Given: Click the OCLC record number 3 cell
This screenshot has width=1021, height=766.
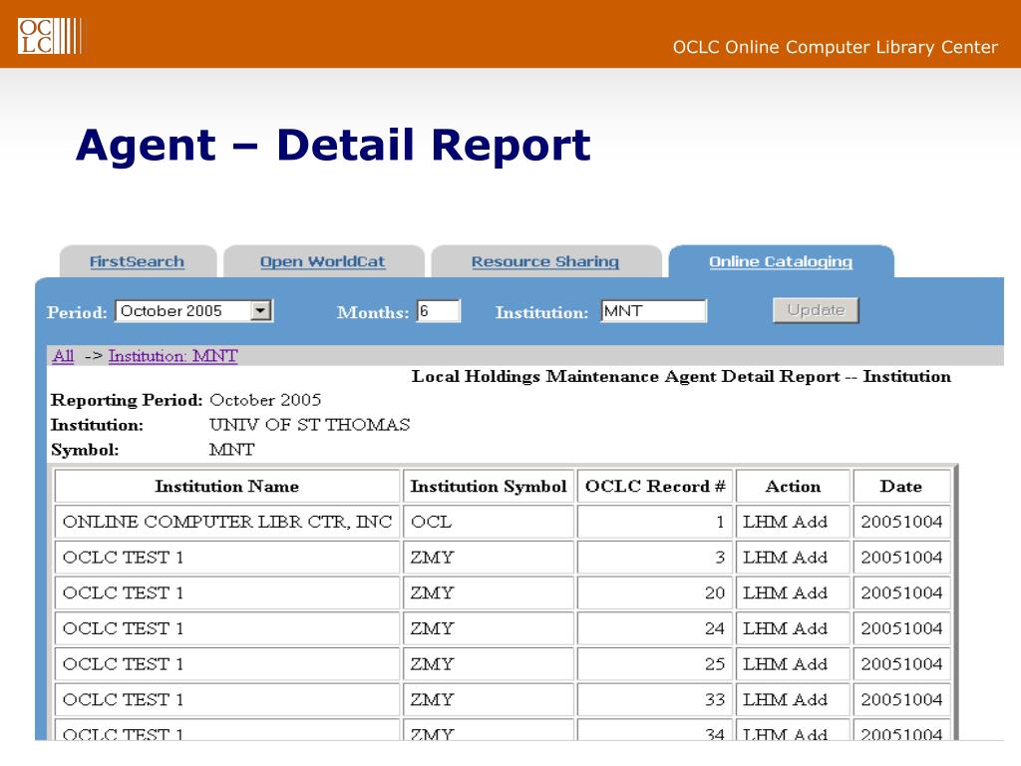Looking at the screenshot, I should click(x=655, y=558).
